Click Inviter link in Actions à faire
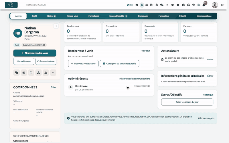 210,59
